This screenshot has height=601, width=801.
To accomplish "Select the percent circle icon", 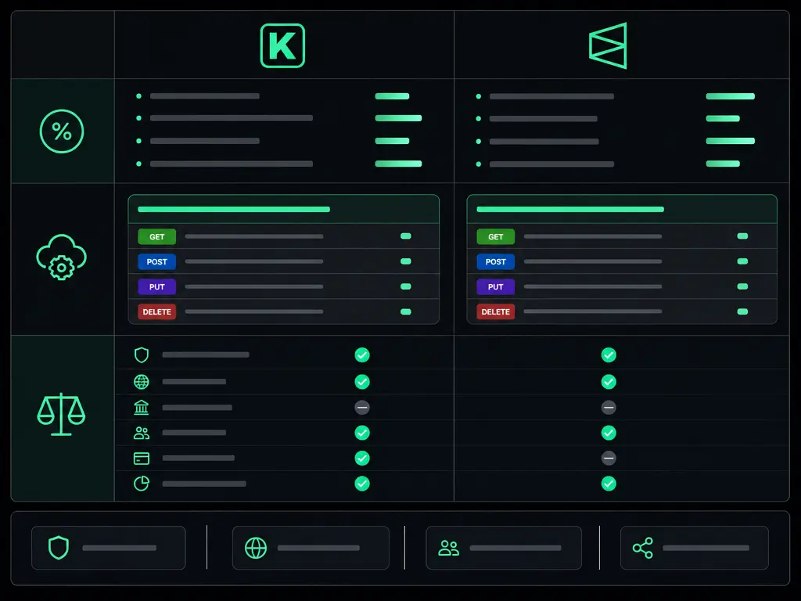I will 62,131.
